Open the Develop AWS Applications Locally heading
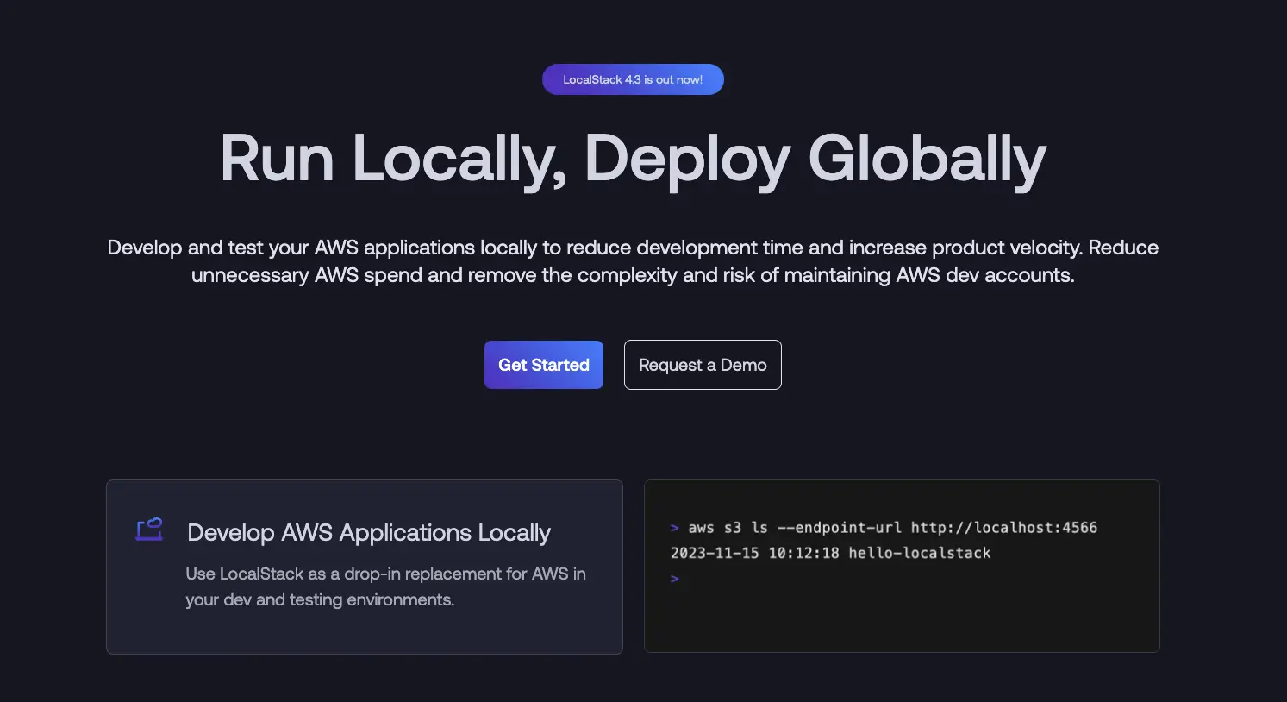 (369, 533)
